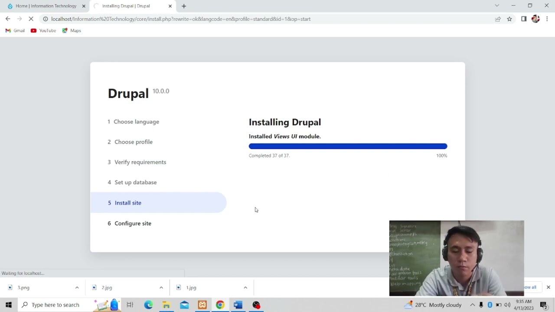
Task: Click the Drupal 10.0.0 version number
Action: click(x=161, y=91)
